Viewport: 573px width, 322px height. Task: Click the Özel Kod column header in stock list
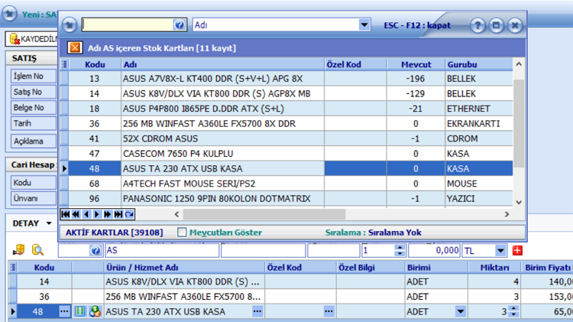point(355,64)
